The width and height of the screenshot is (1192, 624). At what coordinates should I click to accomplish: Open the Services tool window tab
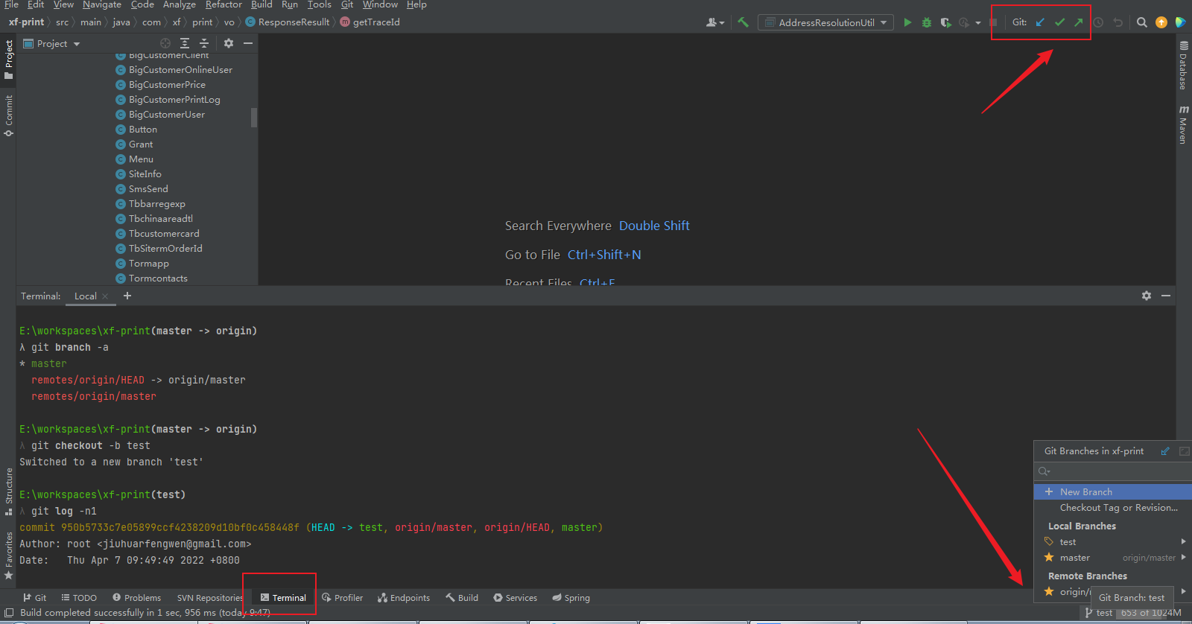point(515,598)
